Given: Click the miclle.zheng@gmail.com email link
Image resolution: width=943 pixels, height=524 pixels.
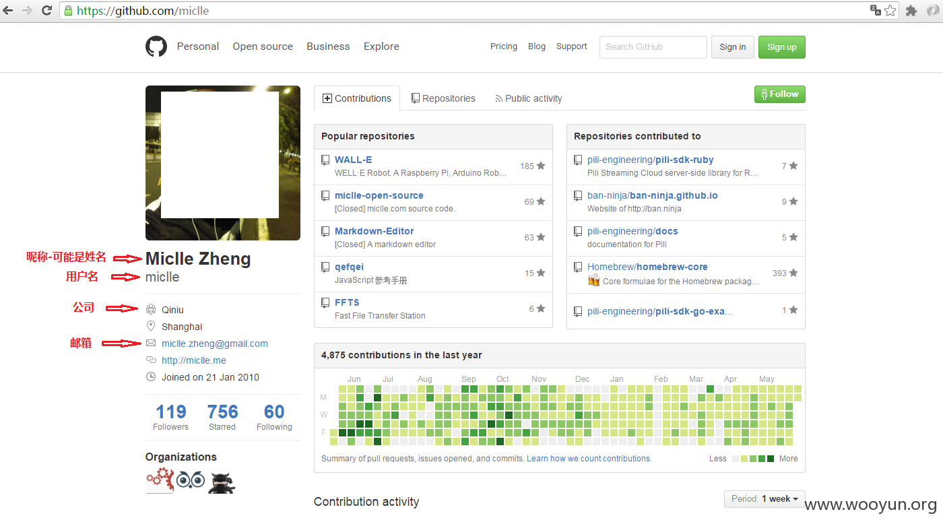Looking at the screenshot, I should (x=215, y=343).
